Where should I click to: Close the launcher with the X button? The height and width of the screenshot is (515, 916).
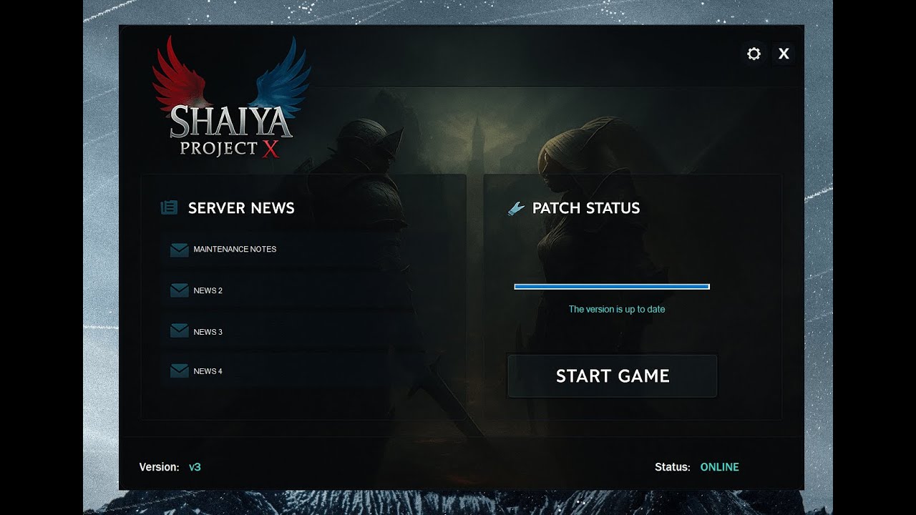pyautogui.click(x=784, y=54)
